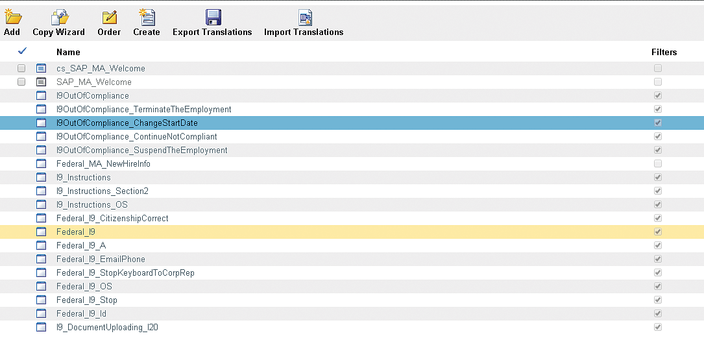Click the select-all checkmark column header

pyautogui.click(x=22, y=51)
